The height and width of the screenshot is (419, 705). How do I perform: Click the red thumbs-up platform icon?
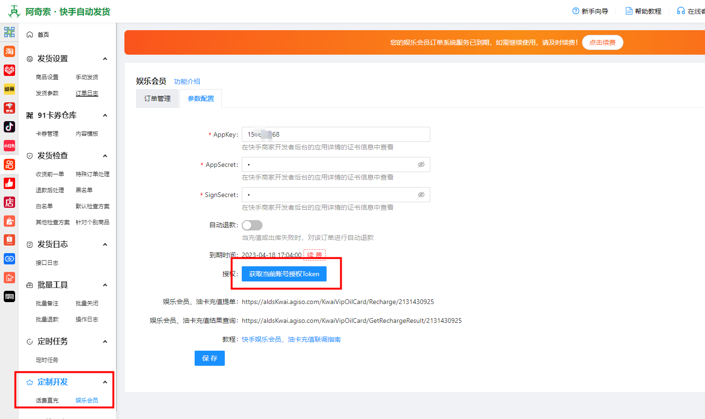[9, 183]
